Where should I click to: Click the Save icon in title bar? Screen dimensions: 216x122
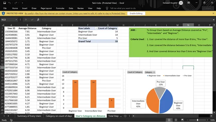point(5,3)
